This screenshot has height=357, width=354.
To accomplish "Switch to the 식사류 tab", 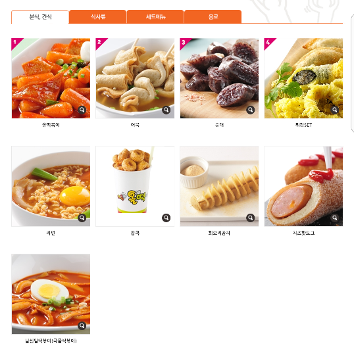I will 98,16.
